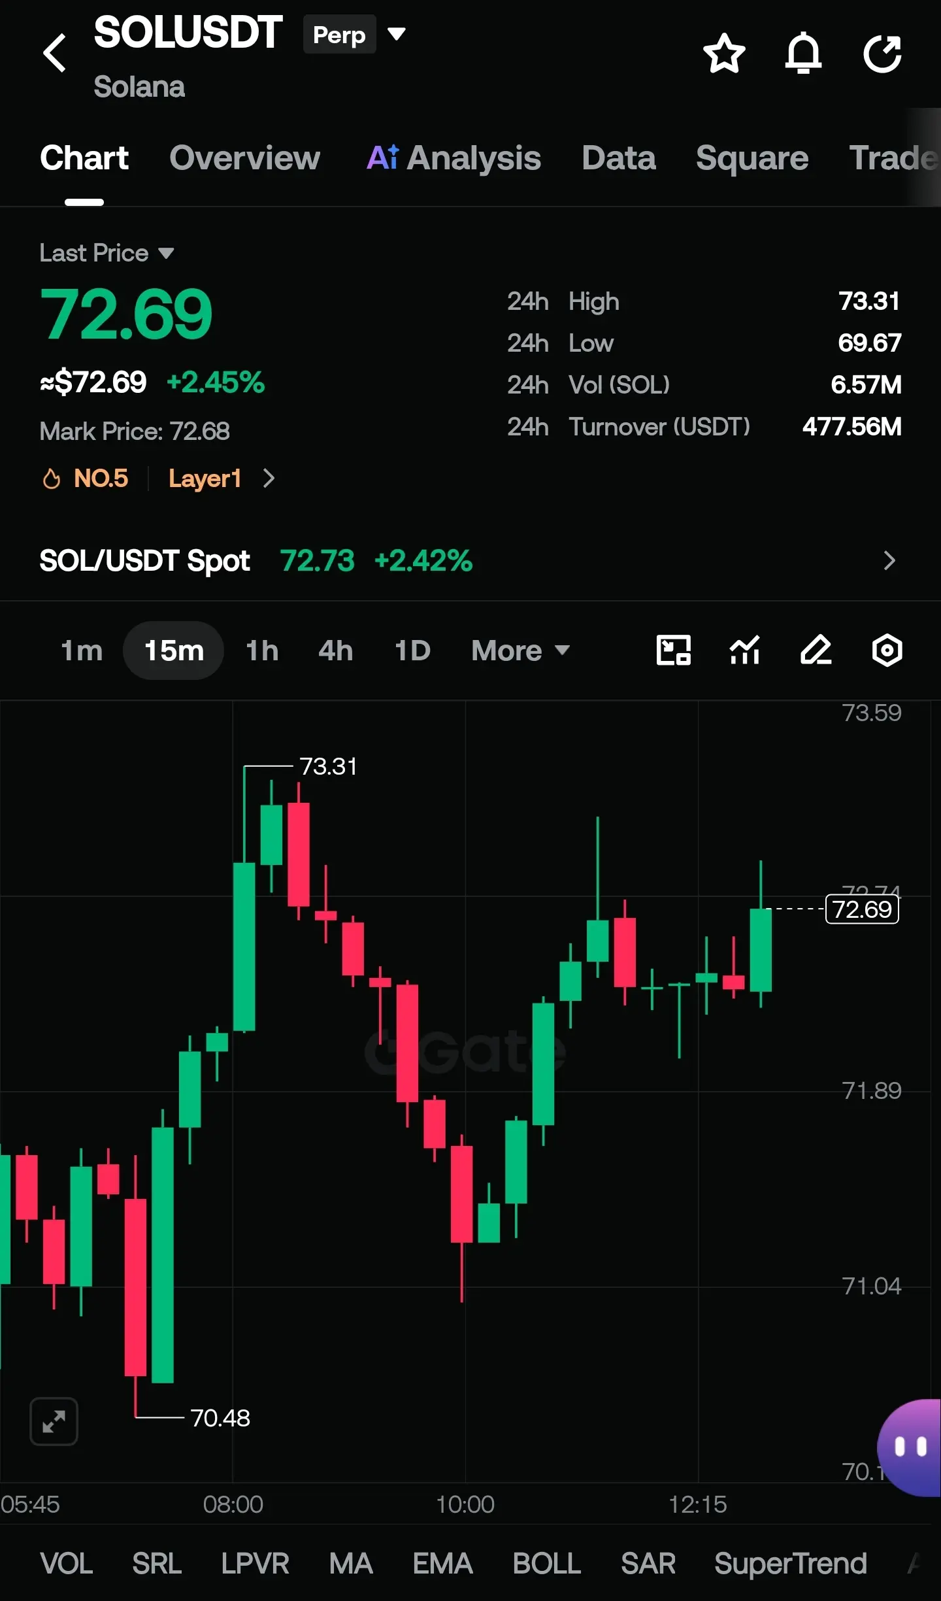Toggle the SRL indicator
941x1601 pixels.
point(157,1564)
